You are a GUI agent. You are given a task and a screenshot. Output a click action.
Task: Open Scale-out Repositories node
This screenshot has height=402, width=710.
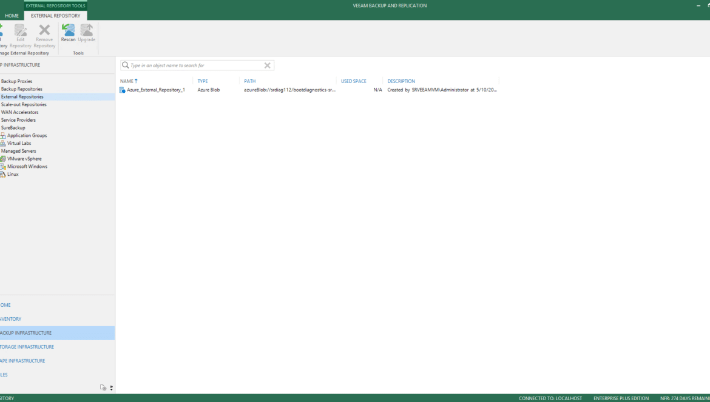(x=24, y=104)
